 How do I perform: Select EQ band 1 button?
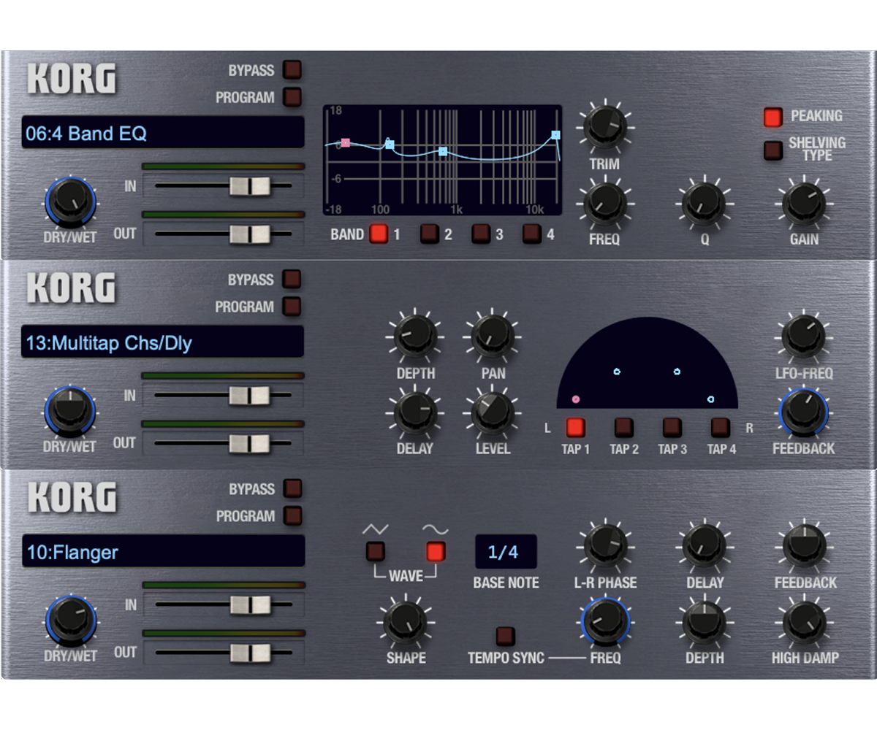(x=379, y=234)
